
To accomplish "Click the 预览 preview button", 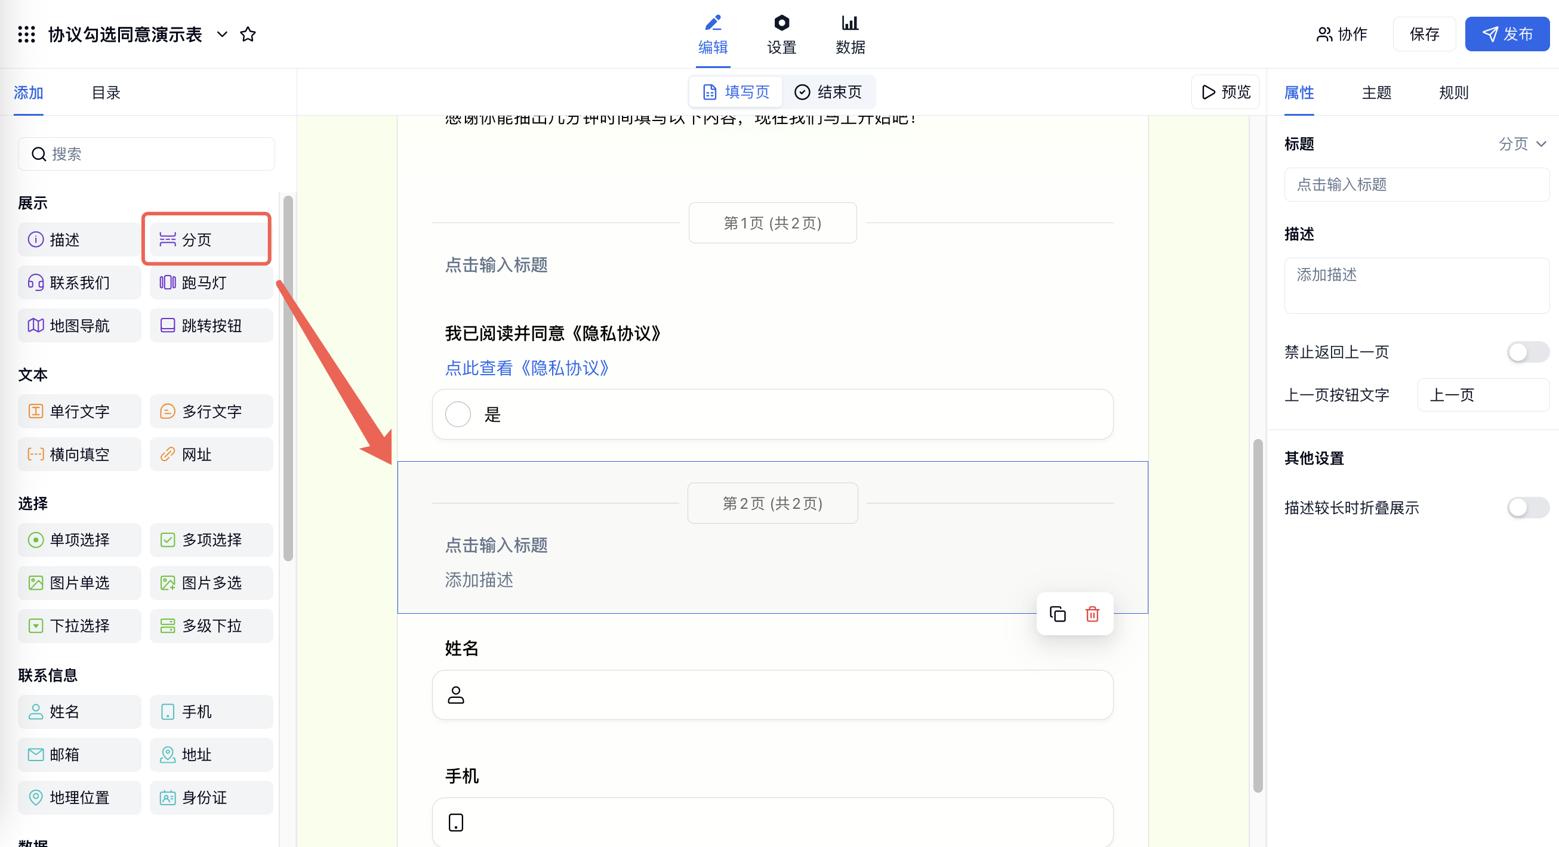I will [x=1225, y=92].
